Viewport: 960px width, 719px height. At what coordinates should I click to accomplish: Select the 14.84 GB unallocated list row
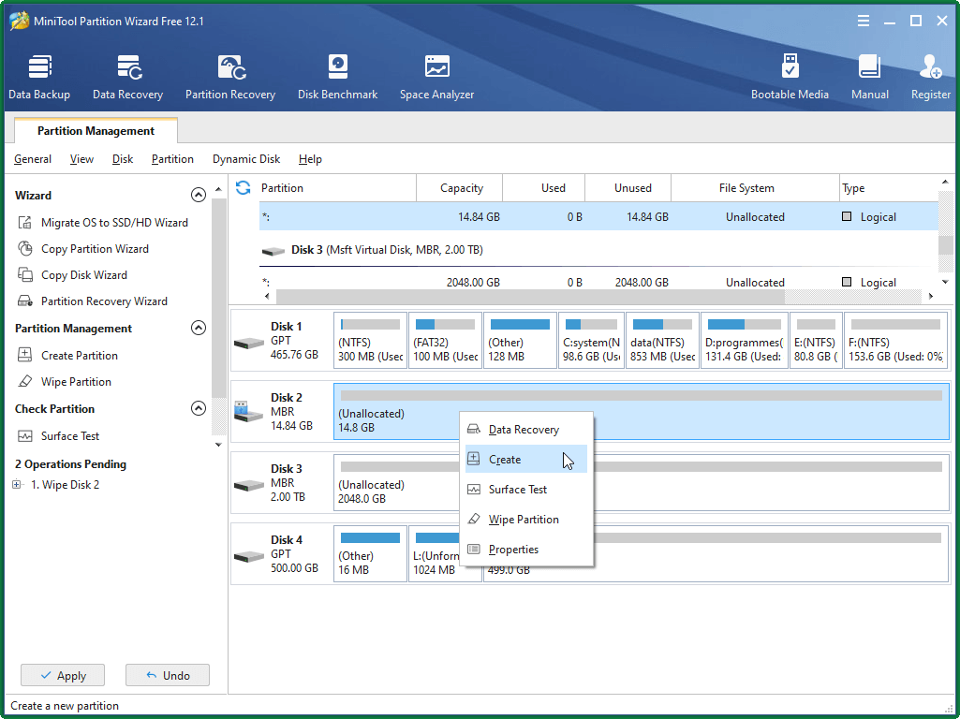pos(598,216)
